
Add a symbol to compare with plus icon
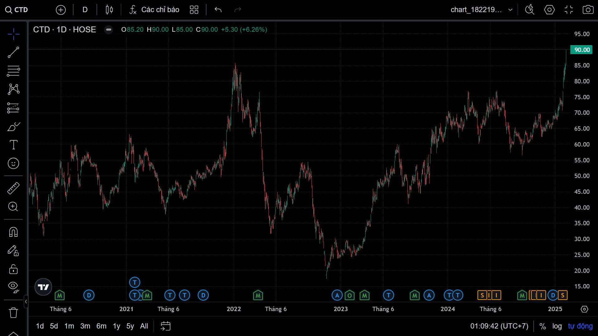pos(61,10)
